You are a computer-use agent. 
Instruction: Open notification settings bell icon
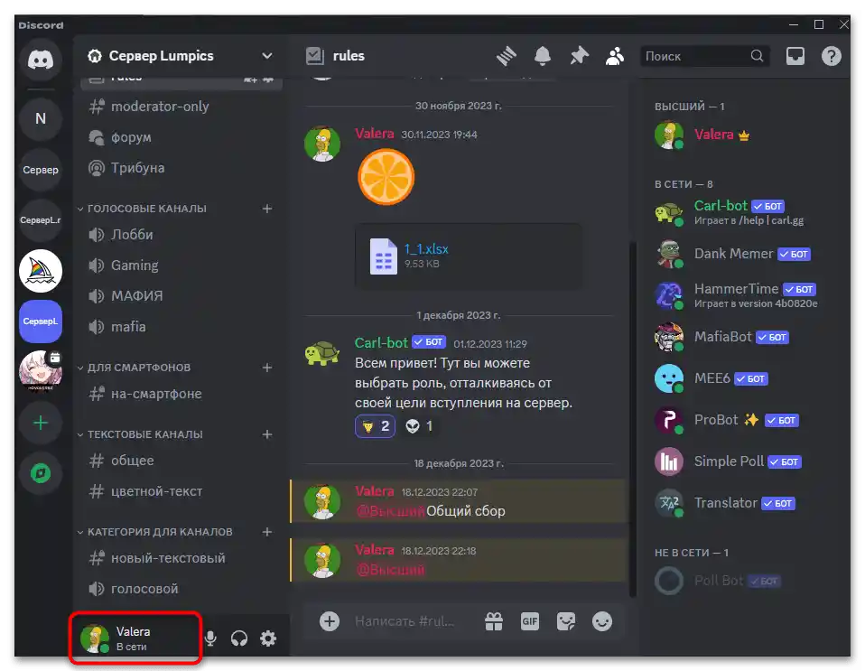point(543,56)
